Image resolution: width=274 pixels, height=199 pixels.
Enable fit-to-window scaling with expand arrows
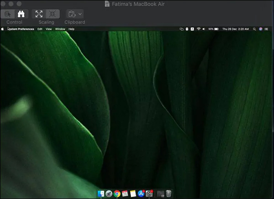click(39, 14)
